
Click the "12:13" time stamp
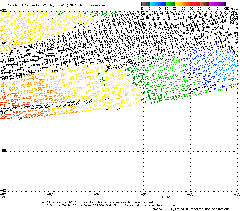pyautogui.click(x=166, y=197)
